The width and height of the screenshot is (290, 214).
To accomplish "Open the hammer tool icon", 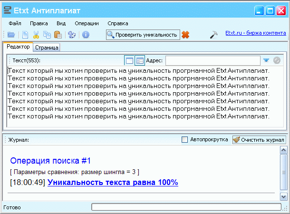I will point(213,35).
